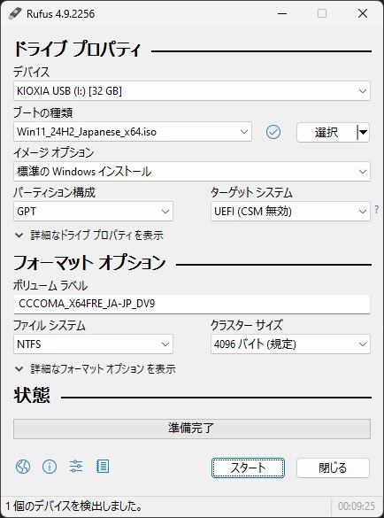Open the language globe icon

coord(23,467)
